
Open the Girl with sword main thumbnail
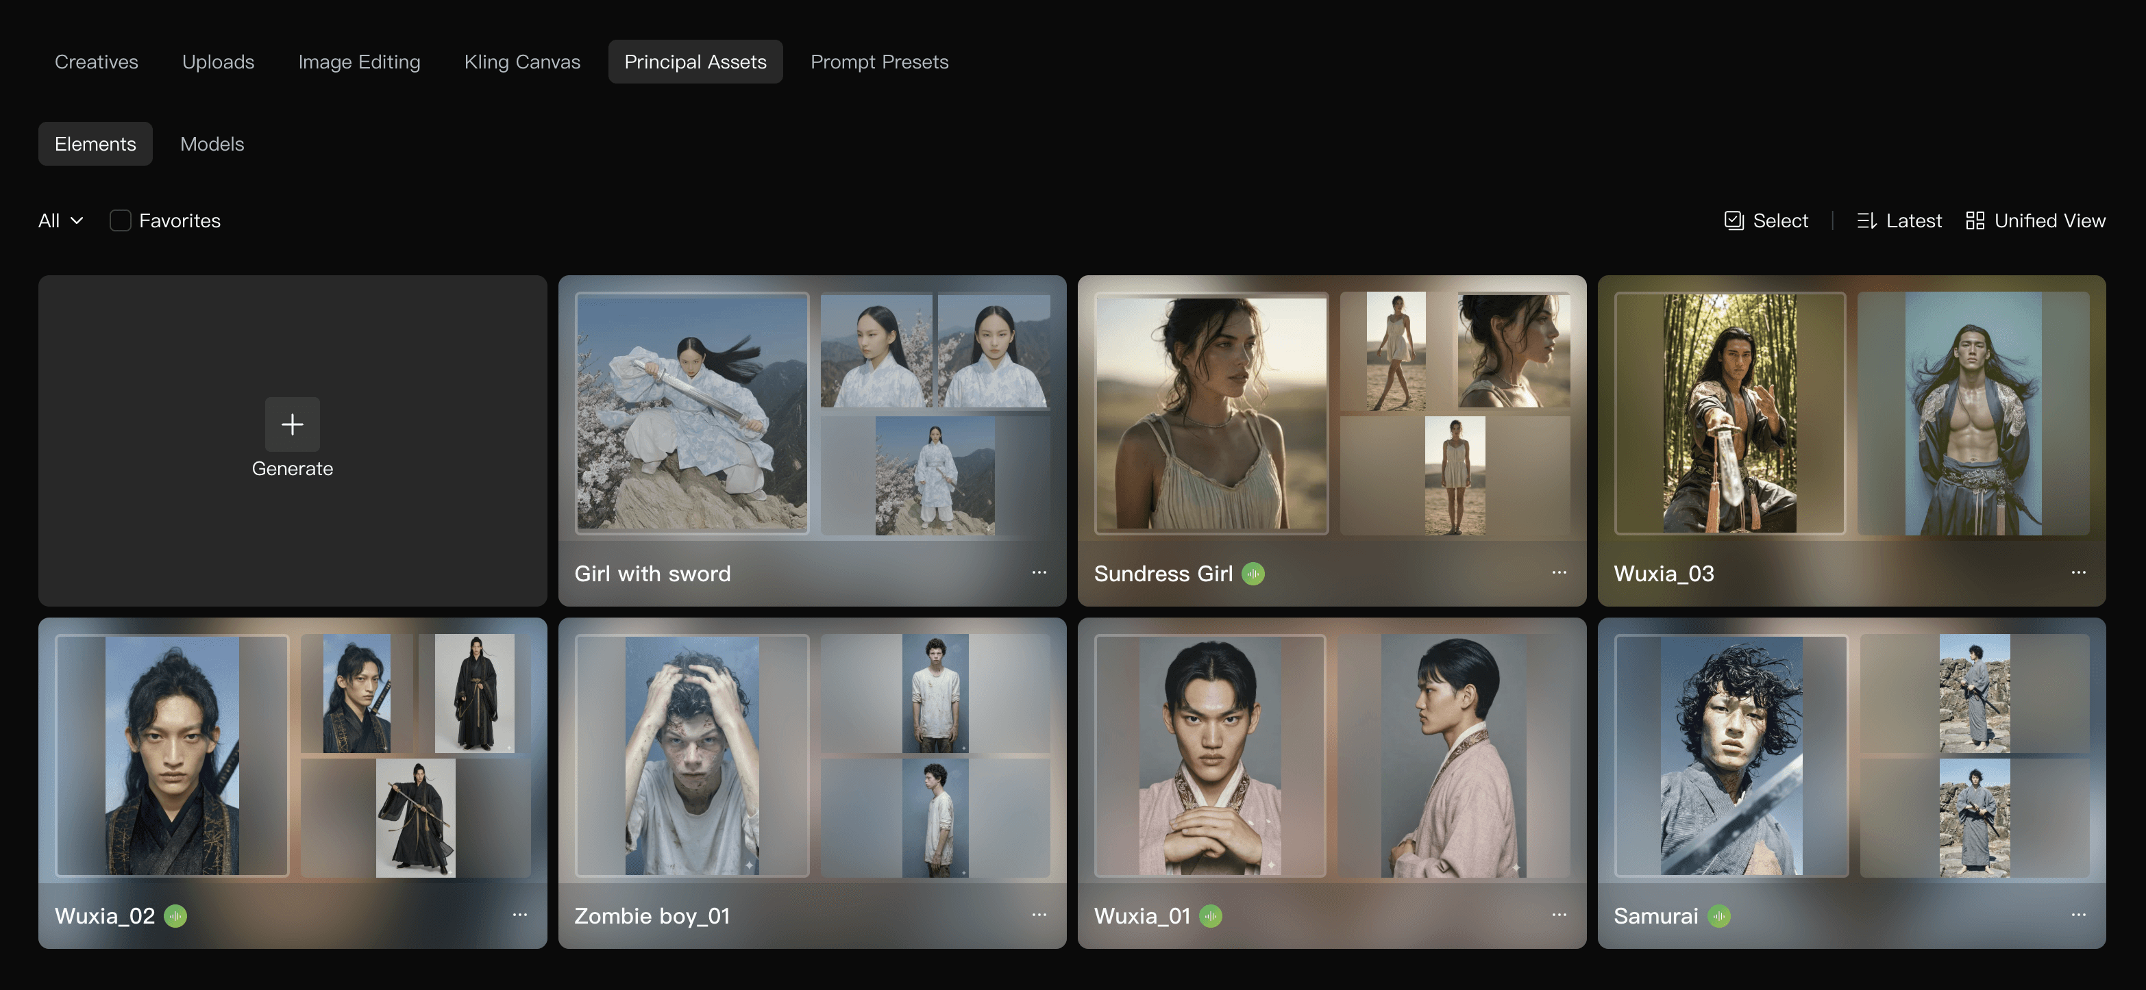coord(691,413)
